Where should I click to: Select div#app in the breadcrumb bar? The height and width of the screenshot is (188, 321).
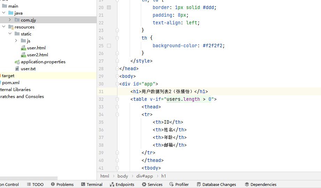click(x=144, y=176)
